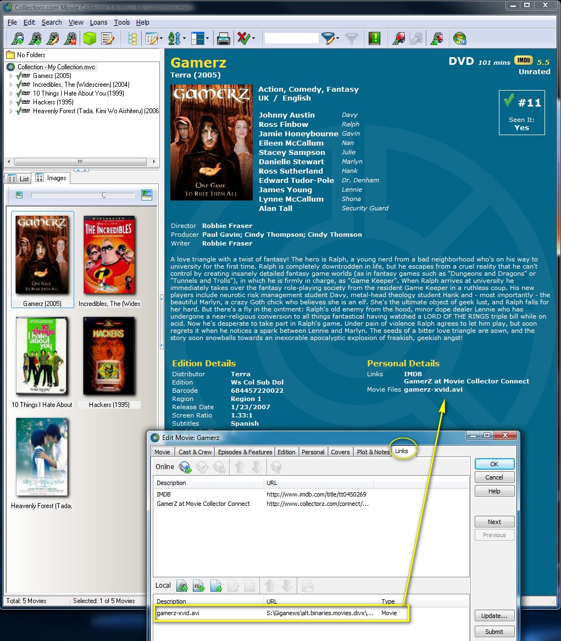Image resolution: width=561 pixels, height=641 pixels.
Task: Switch to the List tab
Action: tap(18, 179)
